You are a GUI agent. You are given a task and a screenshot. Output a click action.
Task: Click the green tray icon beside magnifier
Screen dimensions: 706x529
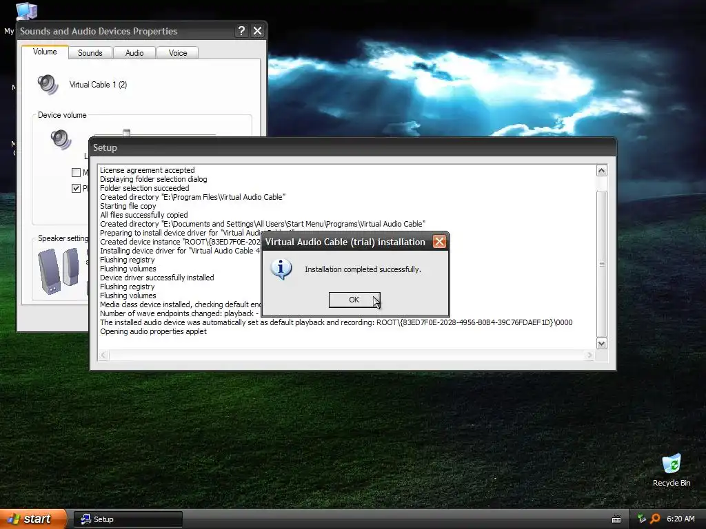point(642,519)
